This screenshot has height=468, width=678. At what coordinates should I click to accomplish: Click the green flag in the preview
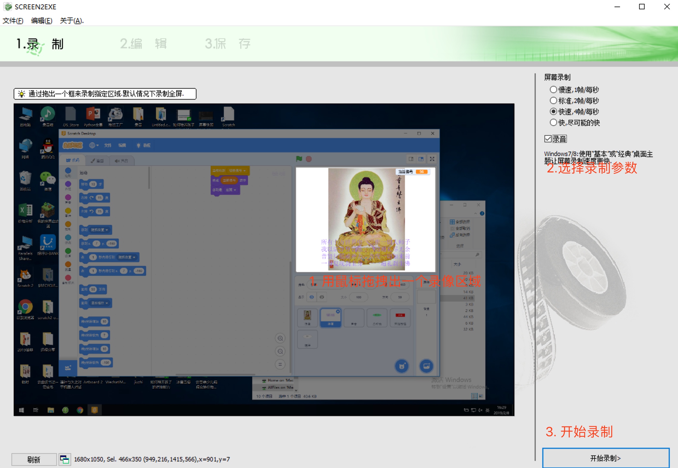[299, 159]
